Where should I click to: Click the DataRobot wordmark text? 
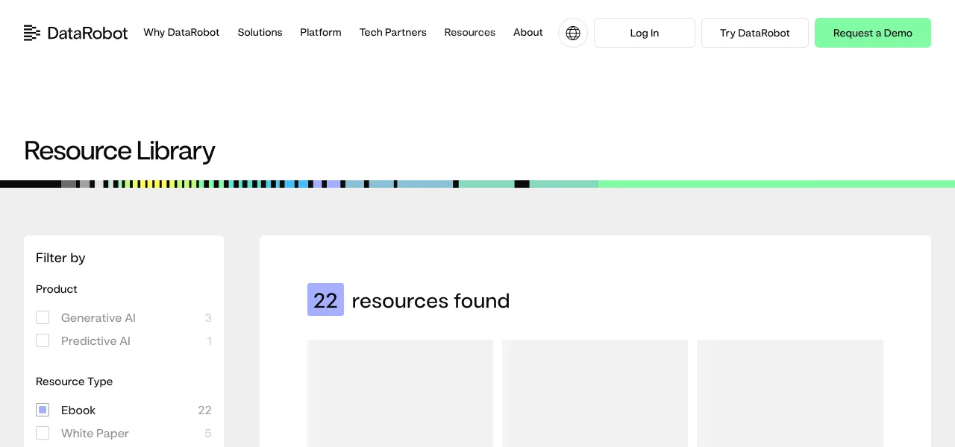(87, 33)
